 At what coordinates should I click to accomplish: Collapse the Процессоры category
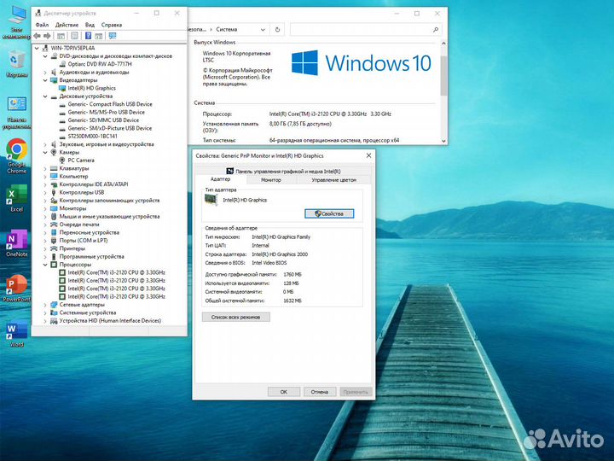pos(45,265)
